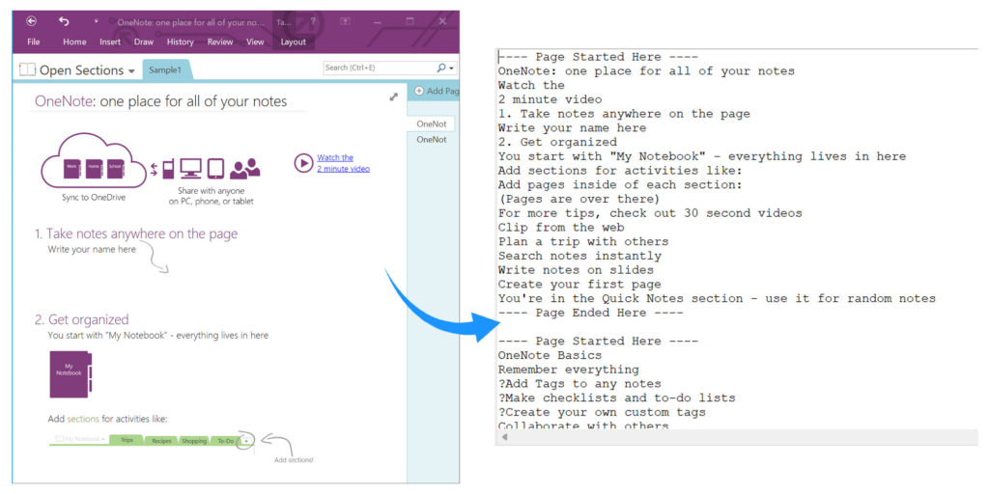Click the Back arrow in title bar
Screen dimensions: 989x494
32,21
